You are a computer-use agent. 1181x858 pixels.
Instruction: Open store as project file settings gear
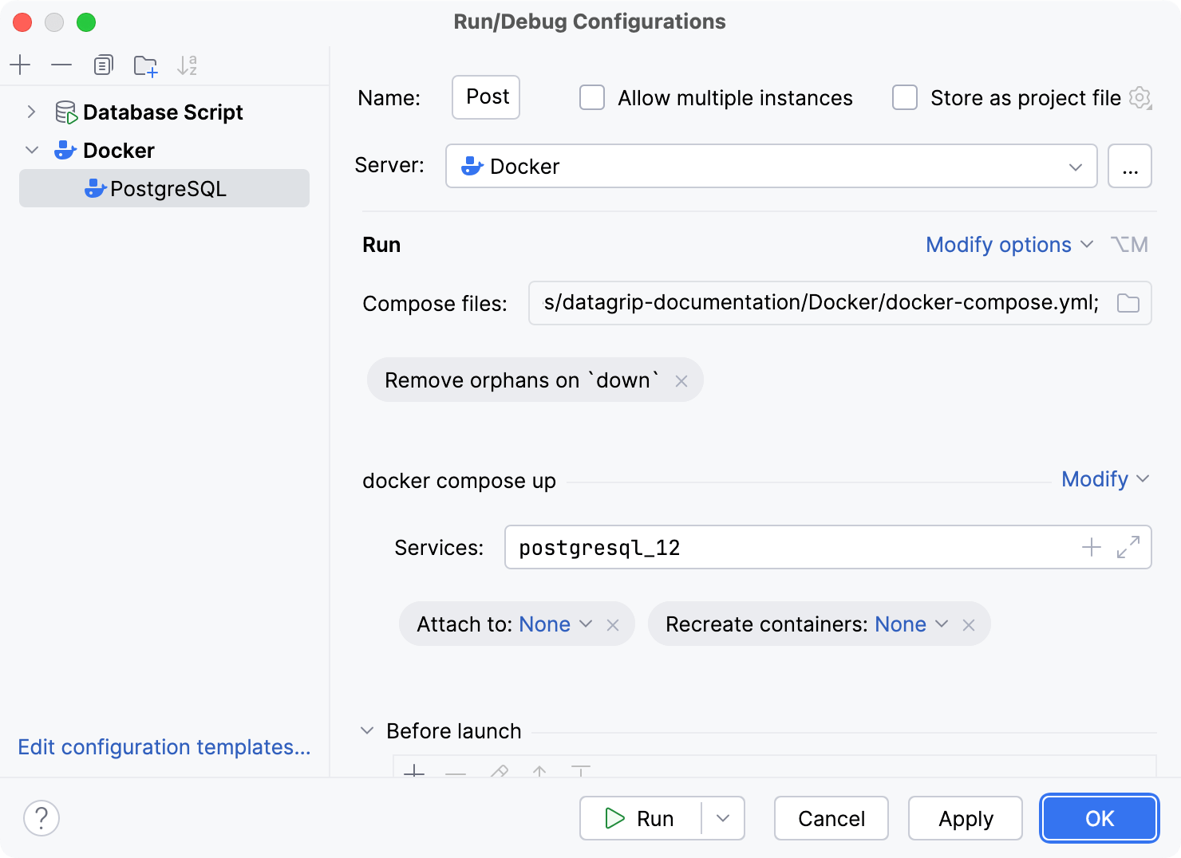pyautogui.click(x=1140, y=97)
